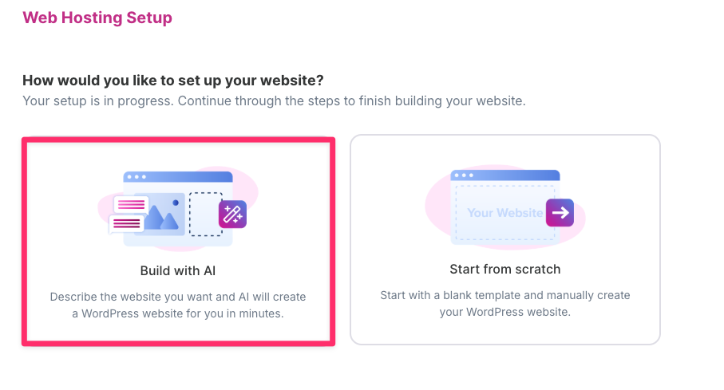Click the 'Your Website' placeholder illustration
This screenshot has width=724, height=390.
tap(505, 213)
